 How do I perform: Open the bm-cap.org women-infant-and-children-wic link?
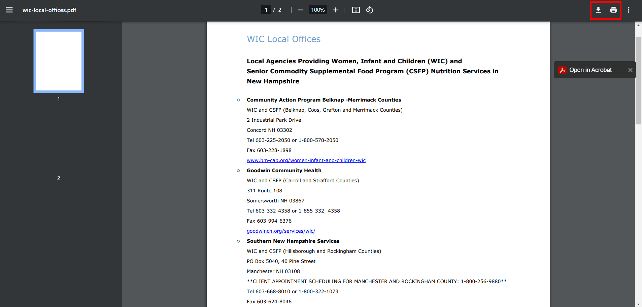306,160
